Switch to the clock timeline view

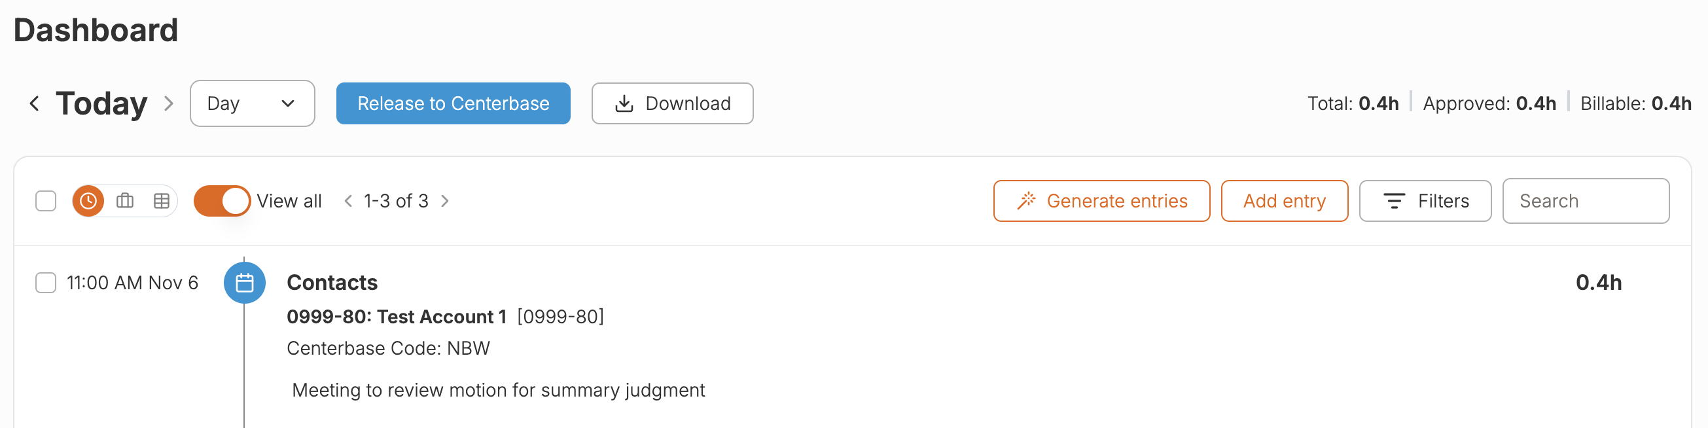88,201
